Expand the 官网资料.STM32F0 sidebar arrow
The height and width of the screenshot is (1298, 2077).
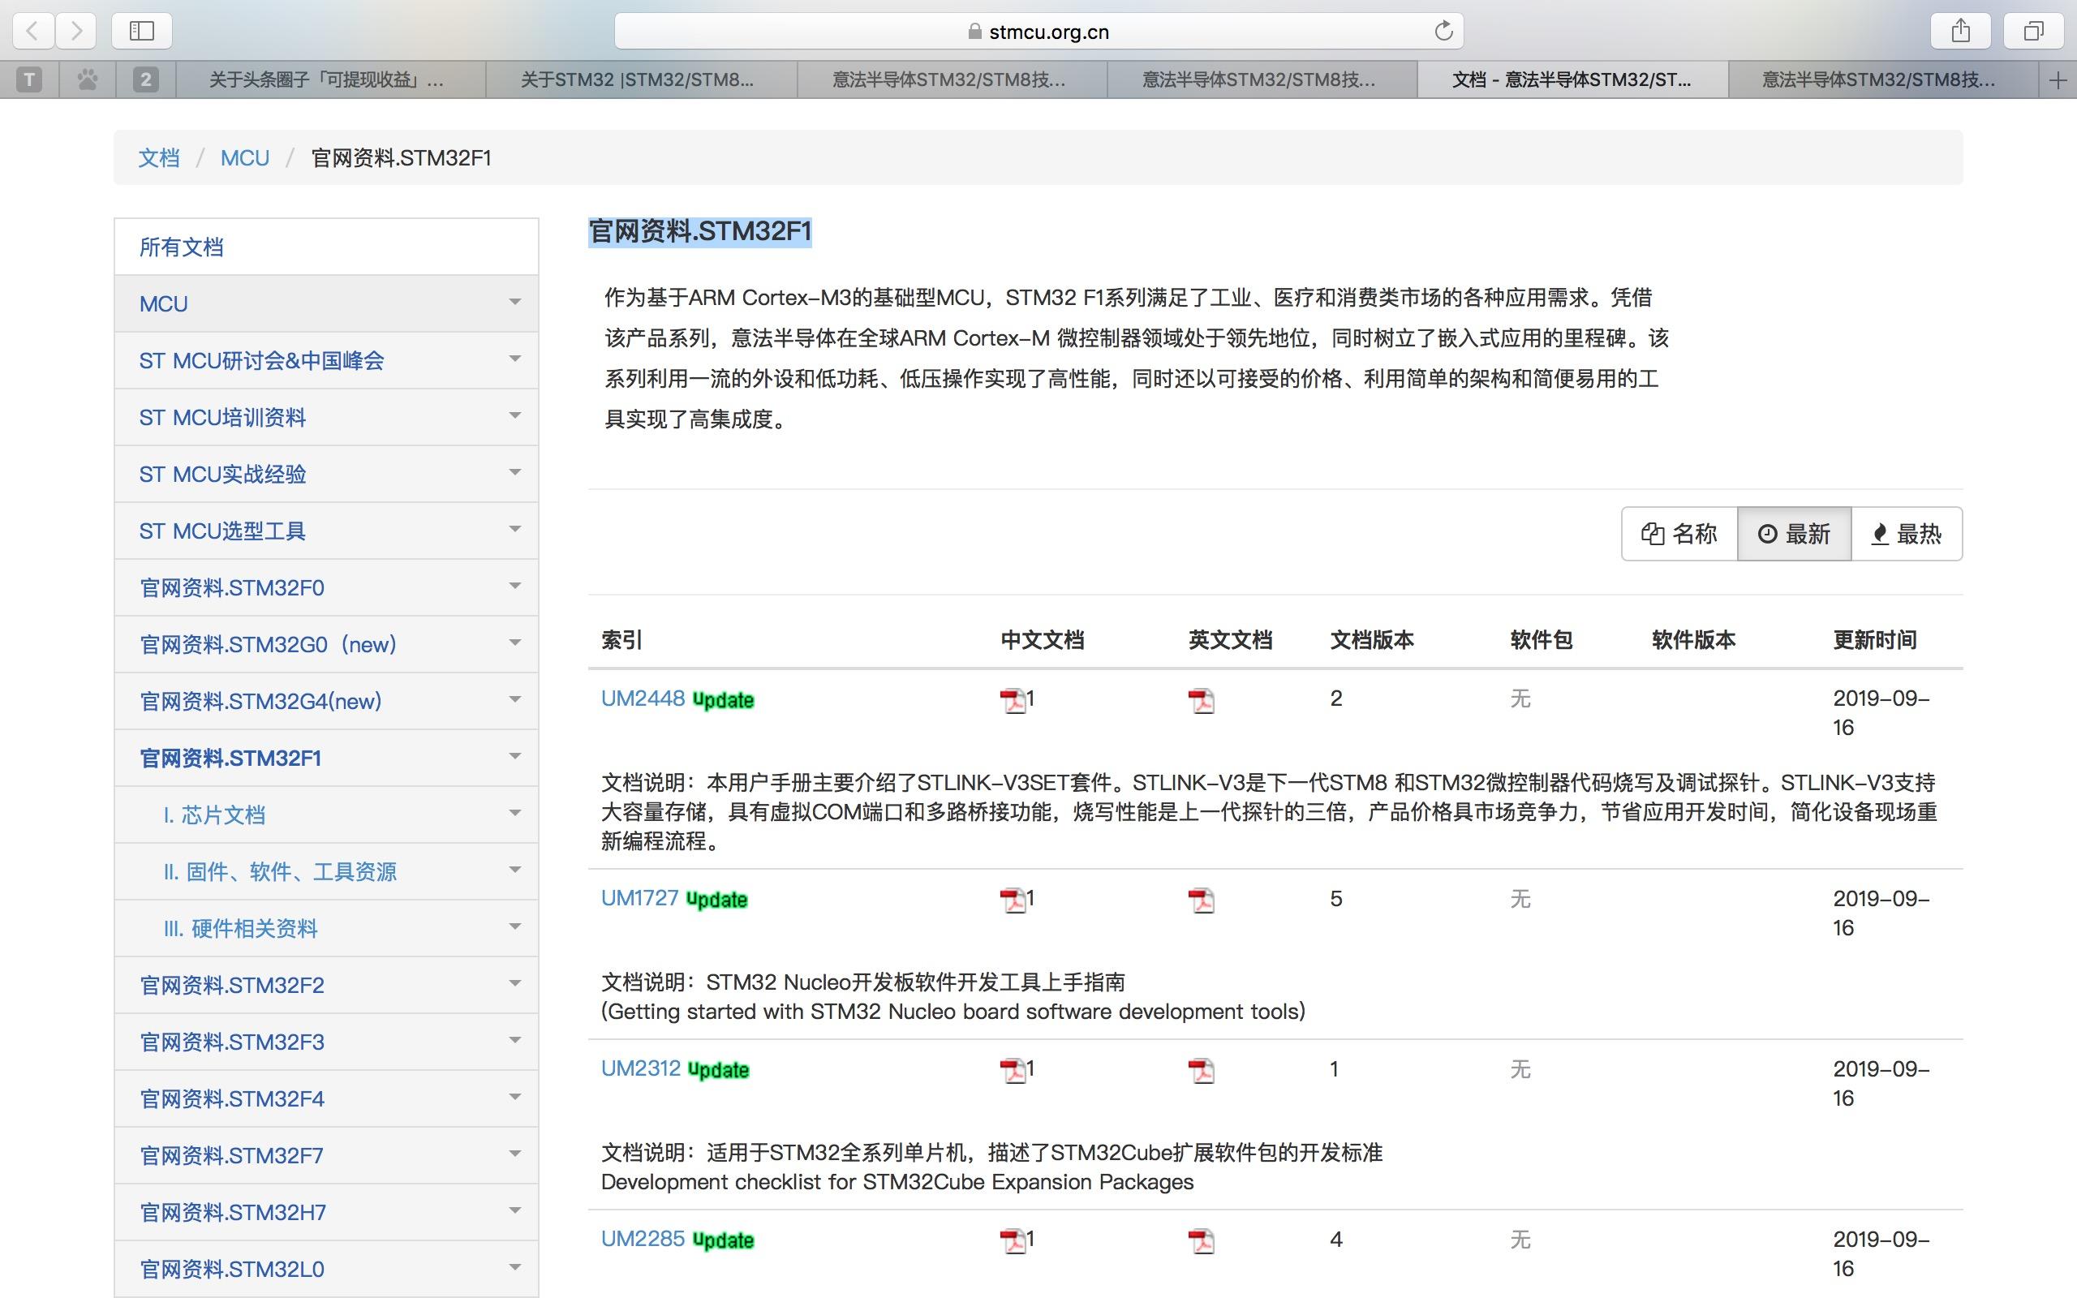click(x=515, y=587)
